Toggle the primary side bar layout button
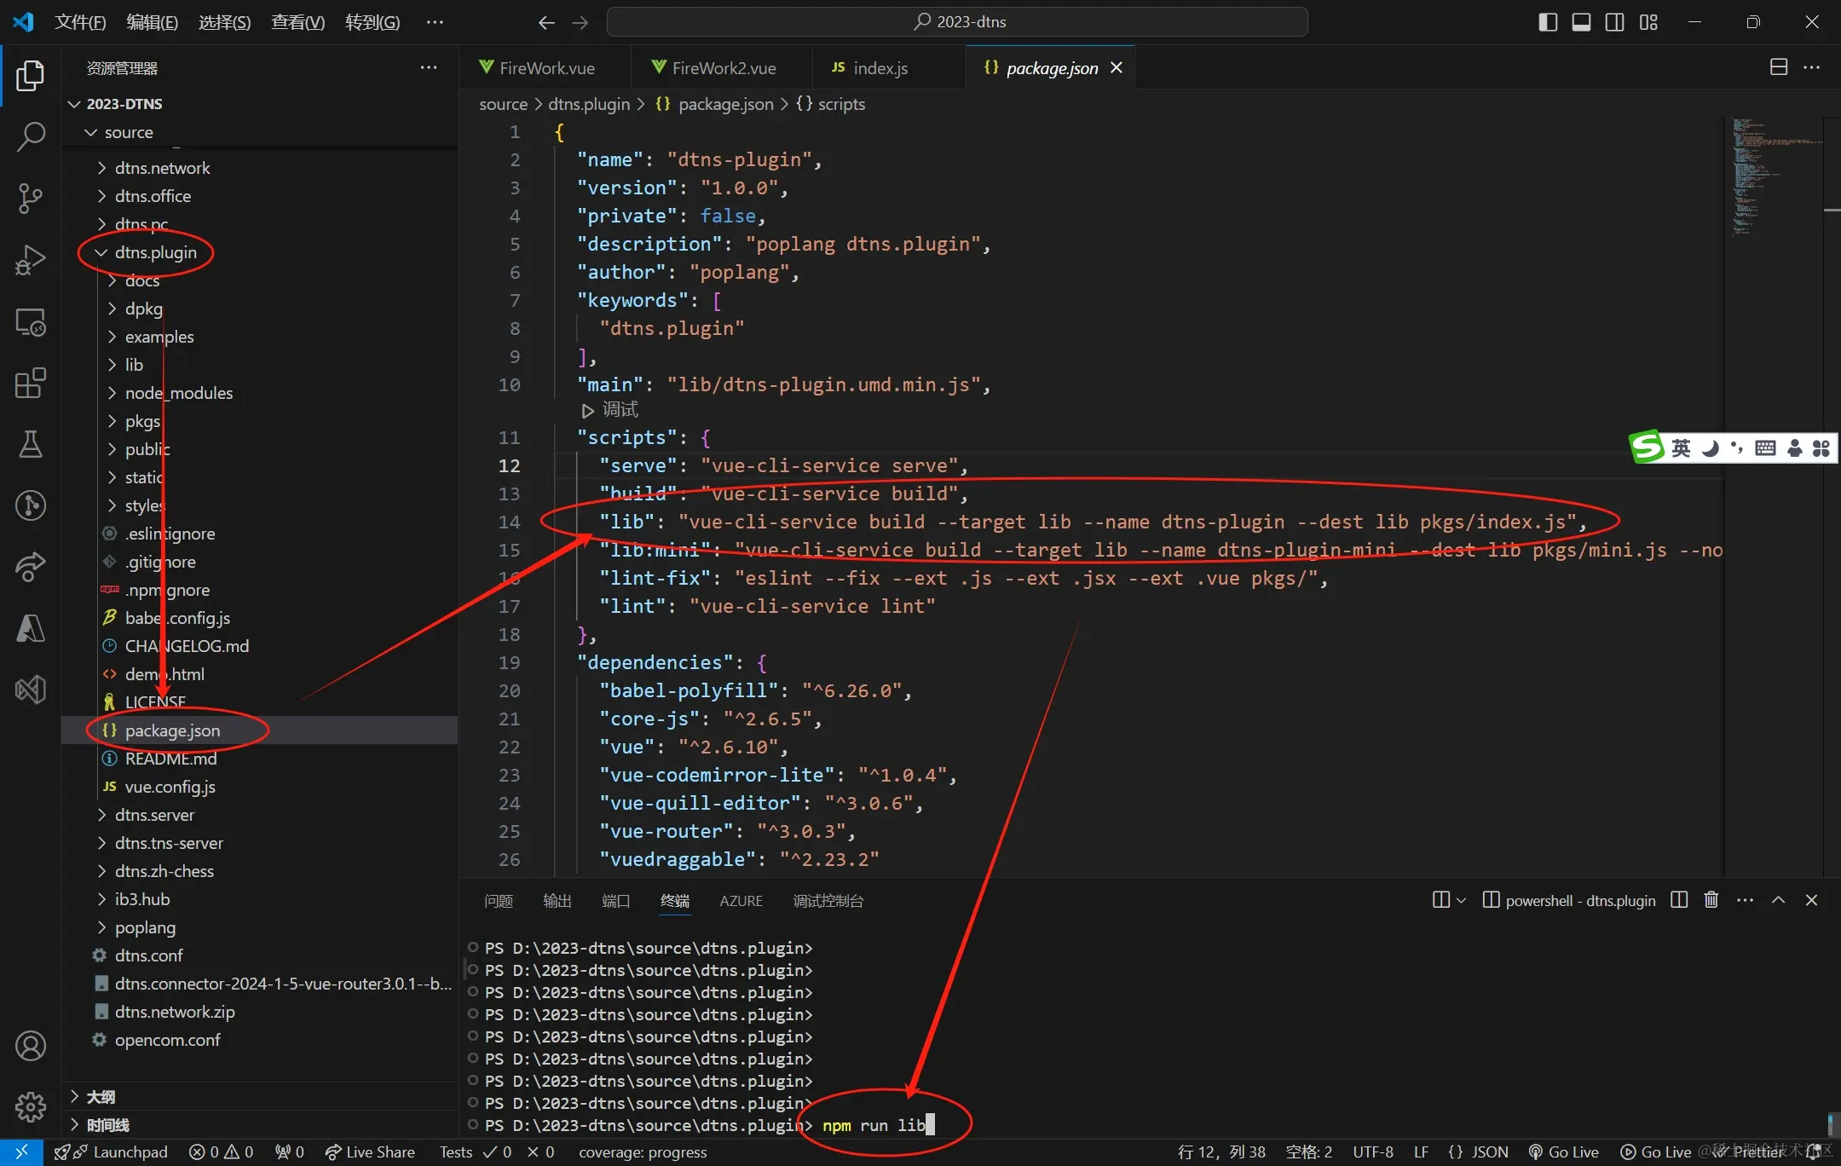This screenshot has width=1841, height=1166. click(x=1548, y=22)
